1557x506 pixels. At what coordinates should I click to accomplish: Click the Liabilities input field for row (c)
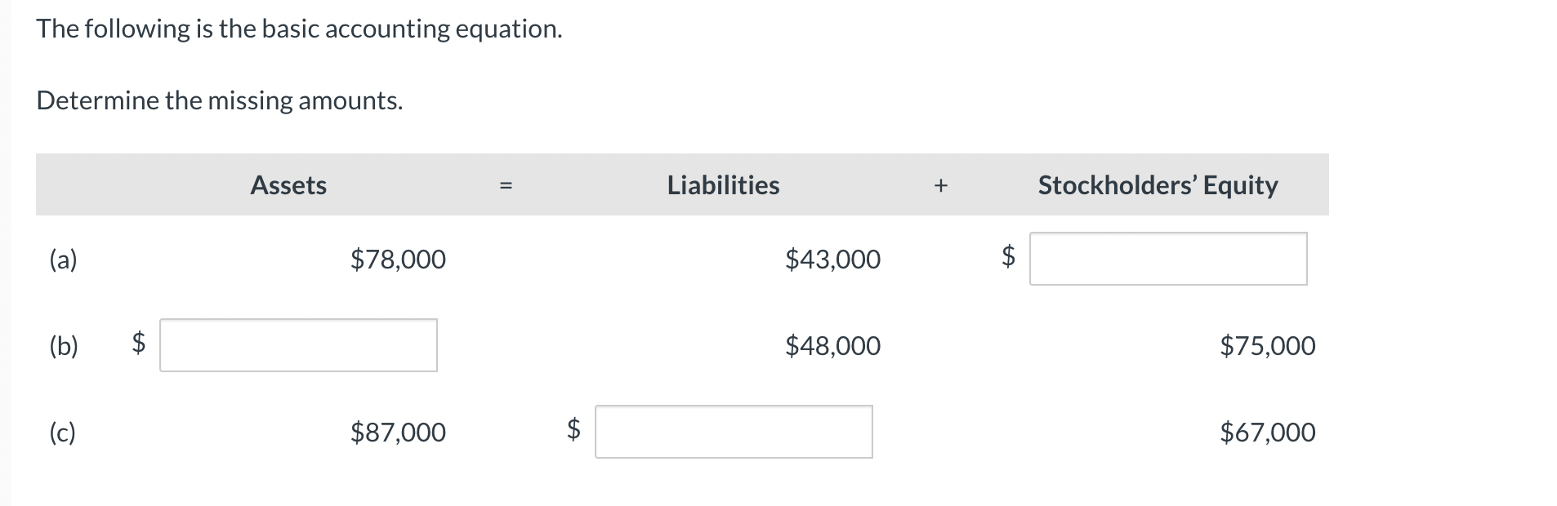coord(733,433)
